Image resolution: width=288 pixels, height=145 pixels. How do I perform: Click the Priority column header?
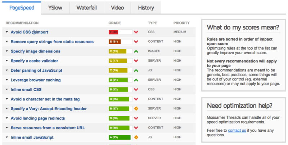(182, 23)
